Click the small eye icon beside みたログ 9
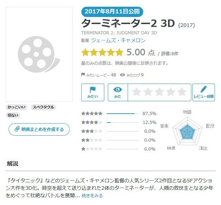Viewport: 221px width, 205px height. 122,75
